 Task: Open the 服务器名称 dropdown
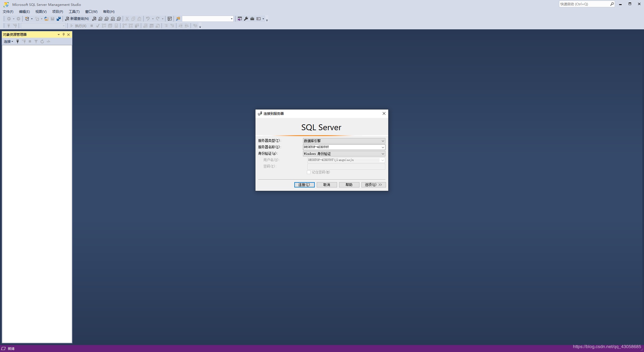[382, 147]
